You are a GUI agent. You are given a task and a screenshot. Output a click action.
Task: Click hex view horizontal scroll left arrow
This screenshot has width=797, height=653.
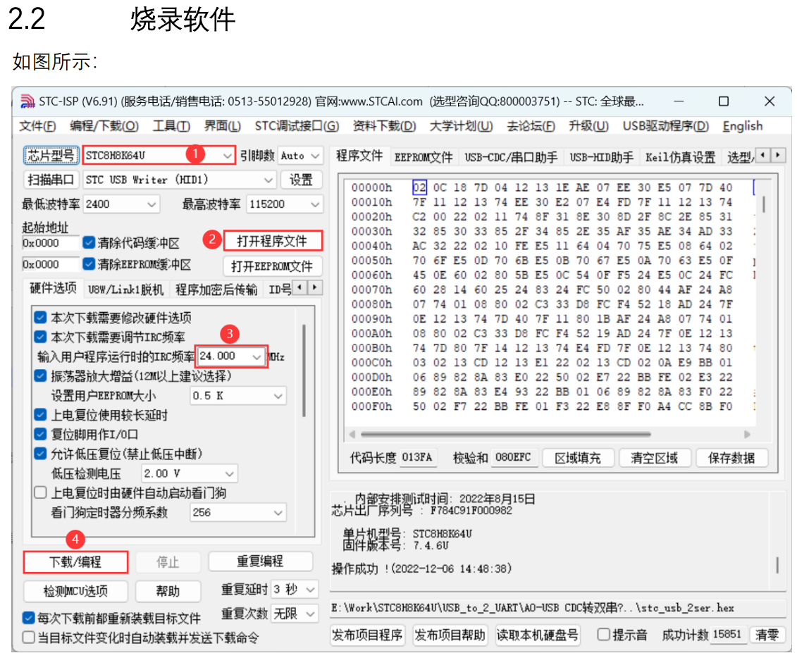(352, 435)
